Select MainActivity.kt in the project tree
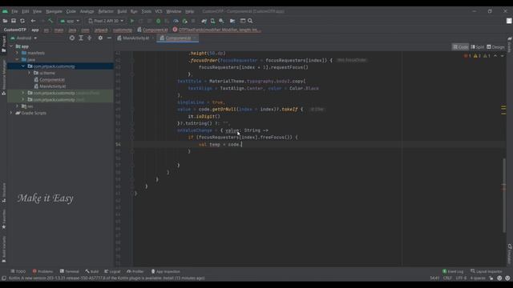Screen dimensions: 513x288 click(52, 86)
